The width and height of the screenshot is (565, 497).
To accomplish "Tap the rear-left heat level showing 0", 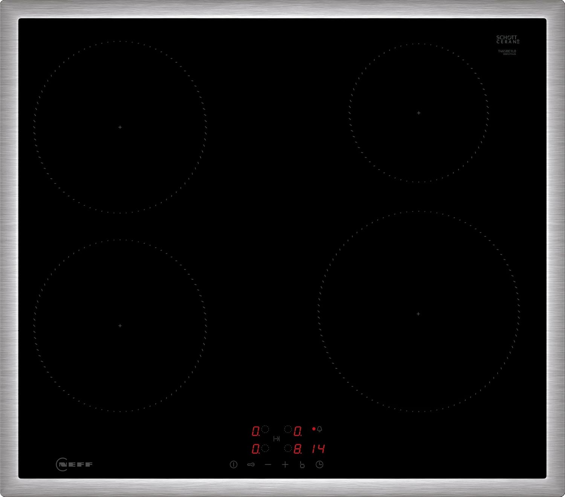I will coord(256,431).
